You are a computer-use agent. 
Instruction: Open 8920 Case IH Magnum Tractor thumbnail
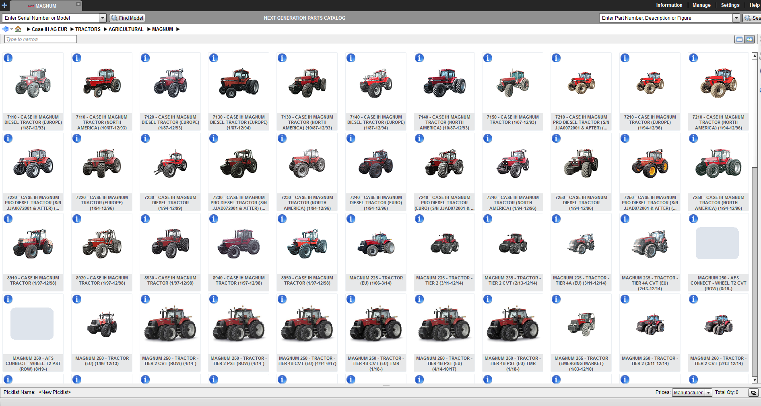click(x=102, y=244)
